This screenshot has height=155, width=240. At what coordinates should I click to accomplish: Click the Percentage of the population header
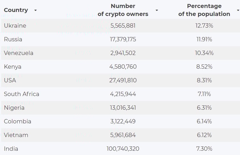[204, 10]
